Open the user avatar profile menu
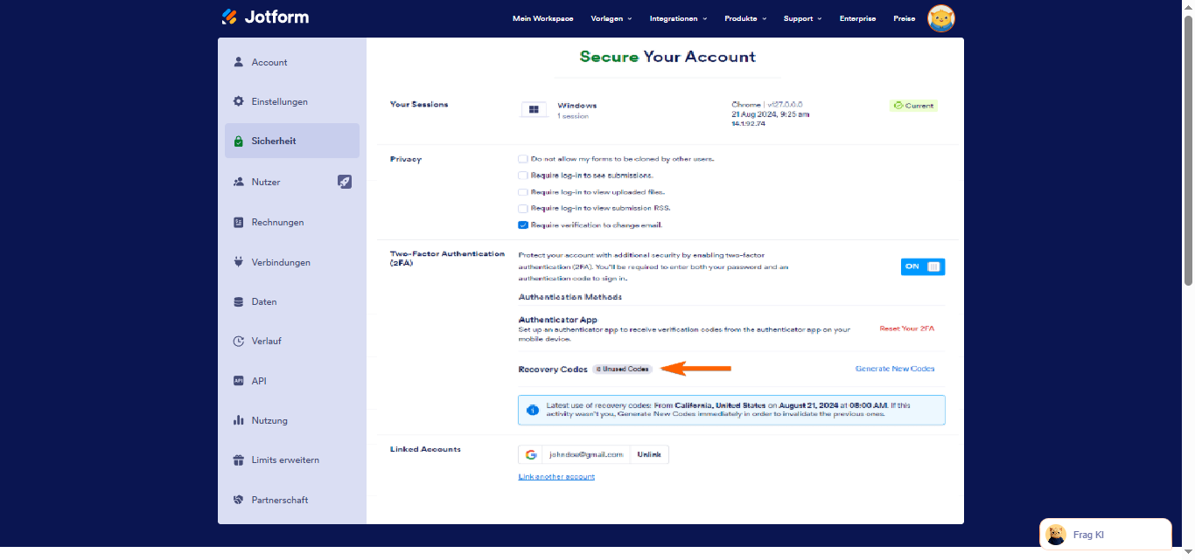 click(x=940, y=18)
